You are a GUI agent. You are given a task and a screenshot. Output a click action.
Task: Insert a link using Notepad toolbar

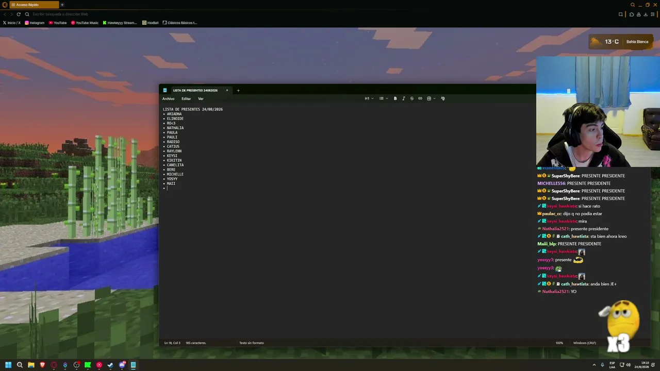tap(420, 98)
